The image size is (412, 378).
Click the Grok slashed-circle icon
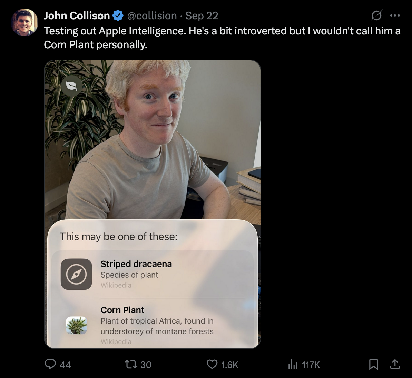376,16
